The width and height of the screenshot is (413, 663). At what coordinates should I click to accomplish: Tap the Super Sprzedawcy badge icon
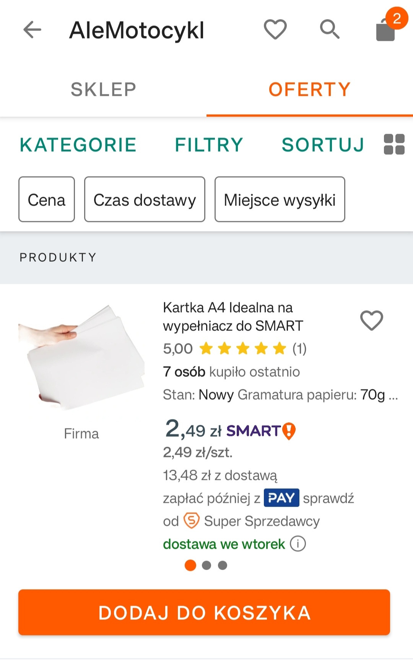point(192,520)
